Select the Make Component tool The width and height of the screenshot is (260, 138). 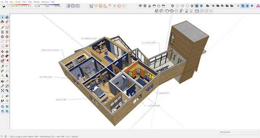7,17
